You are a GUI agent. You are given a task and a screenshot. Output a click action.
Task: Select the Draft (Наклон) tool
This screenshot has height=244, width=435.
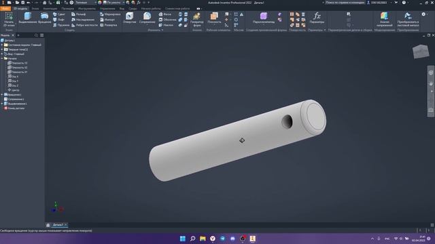click(x=166, y=25)
